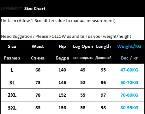Click waist value 68 in L row

point(38,70)
